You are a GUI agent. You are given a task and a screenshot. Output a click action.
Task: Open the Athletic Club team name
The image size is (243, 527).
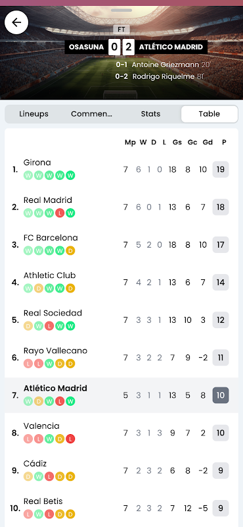[x=50, y=275]
